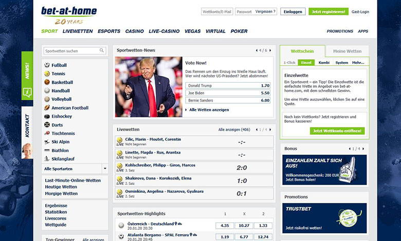
Task: Open the Mehr... bet type menu
Action: tap(358, 62)
